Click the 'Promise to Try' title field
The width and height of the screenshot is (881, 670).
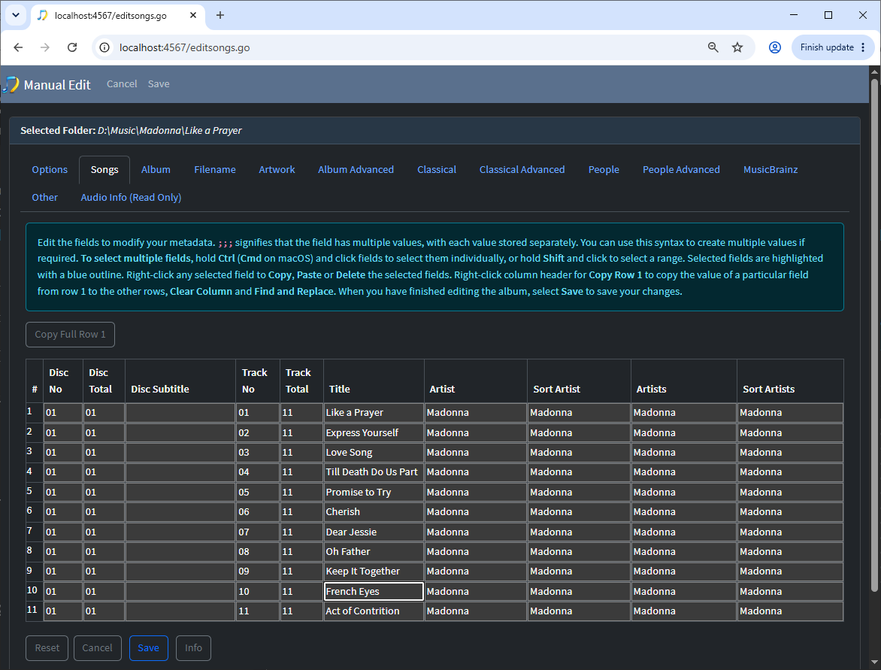374,493
